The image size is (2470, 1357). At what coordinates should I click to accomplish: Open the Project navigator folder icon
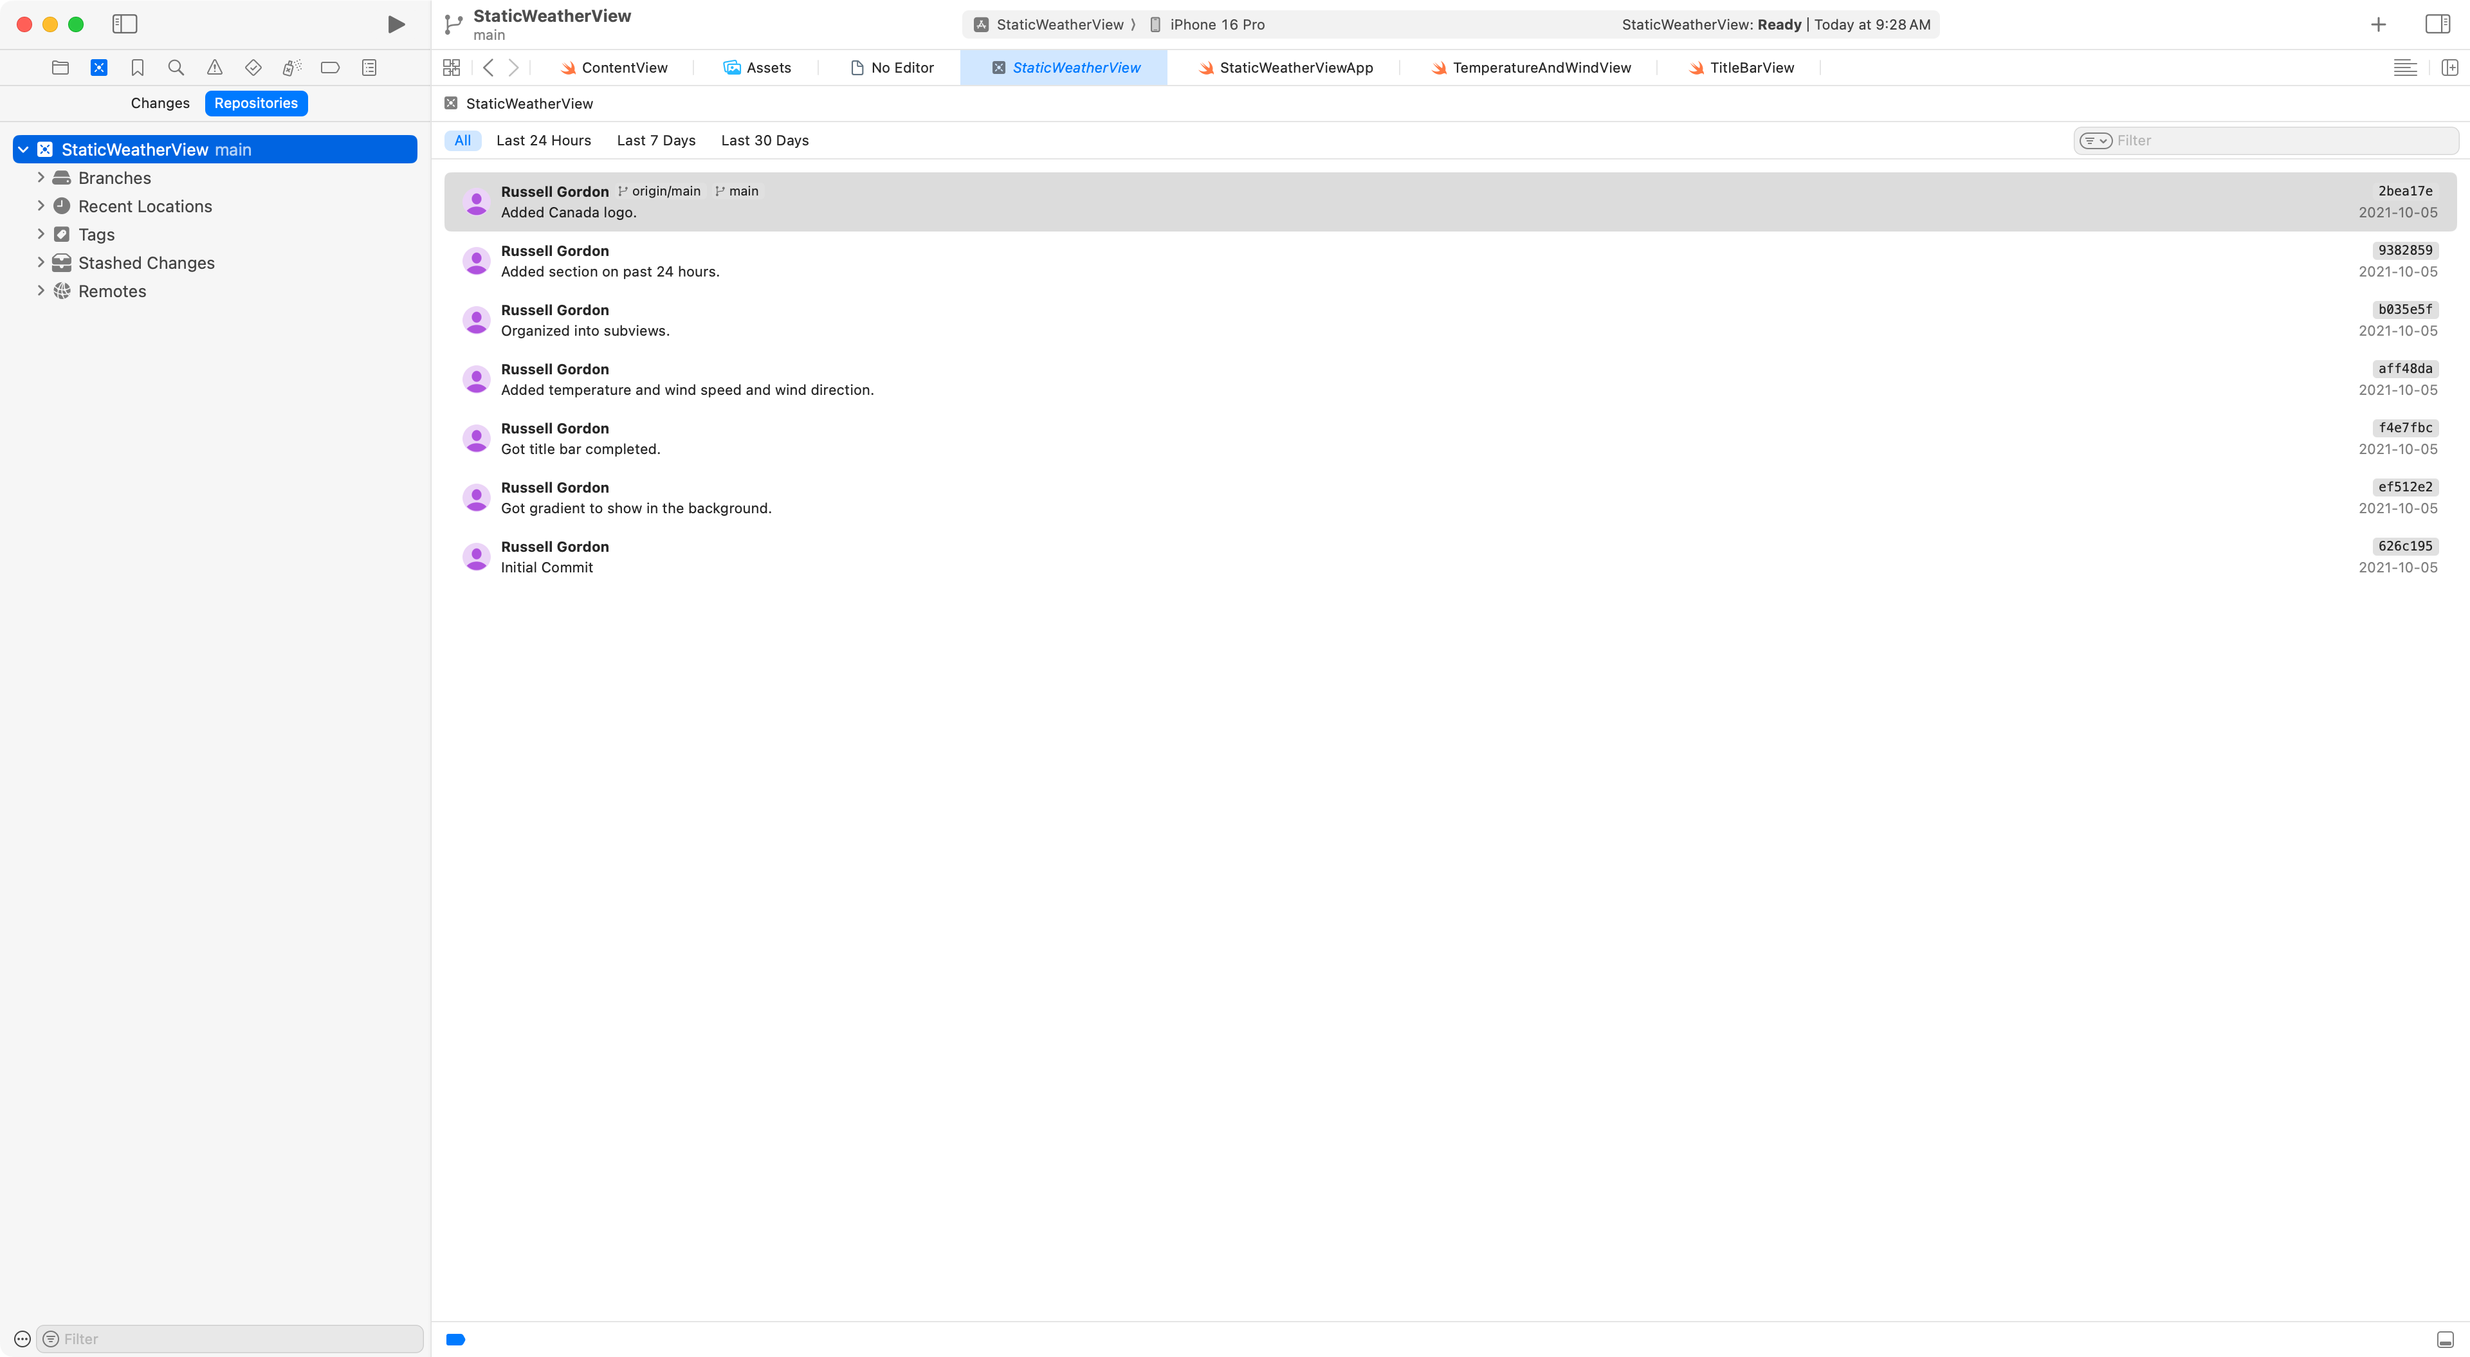60,67
